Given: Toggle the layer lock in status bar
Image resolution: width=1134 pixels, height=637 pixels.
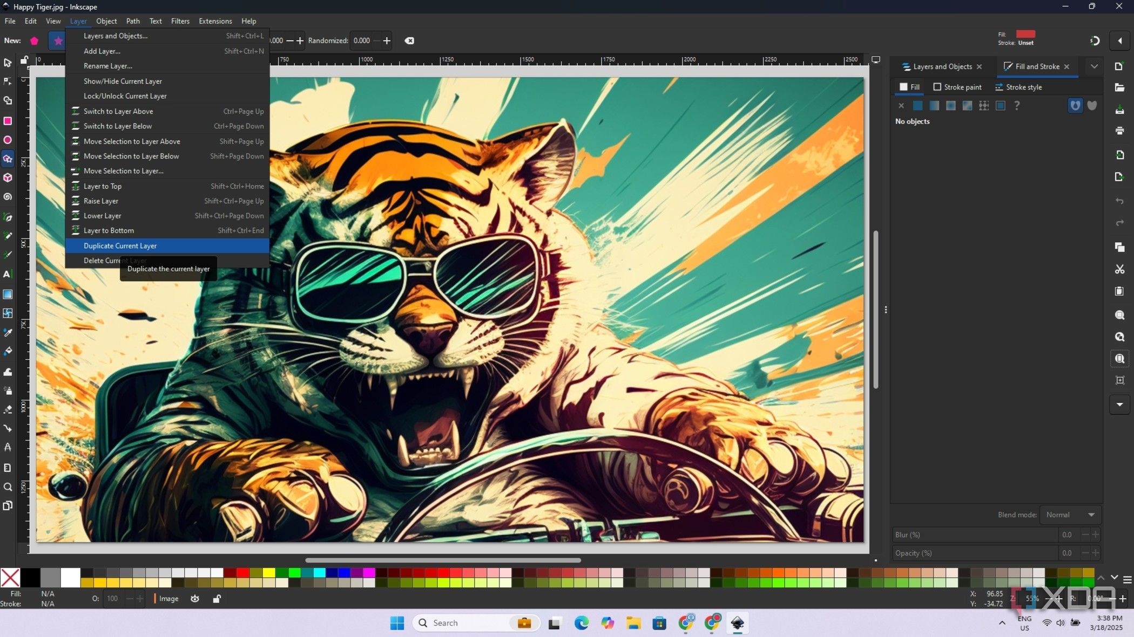Looking at the screenshot, I should pos(217,599).
